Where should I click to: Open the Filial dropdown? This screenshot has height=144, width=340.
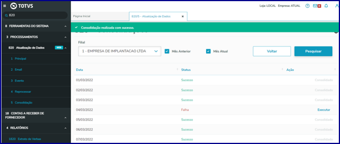(x=120, y=51)
